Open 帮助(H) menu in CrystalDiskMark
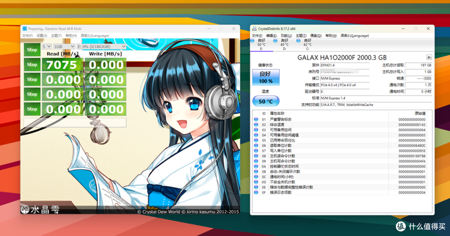This screenshot has width=450, height=236. coord(71,35)
